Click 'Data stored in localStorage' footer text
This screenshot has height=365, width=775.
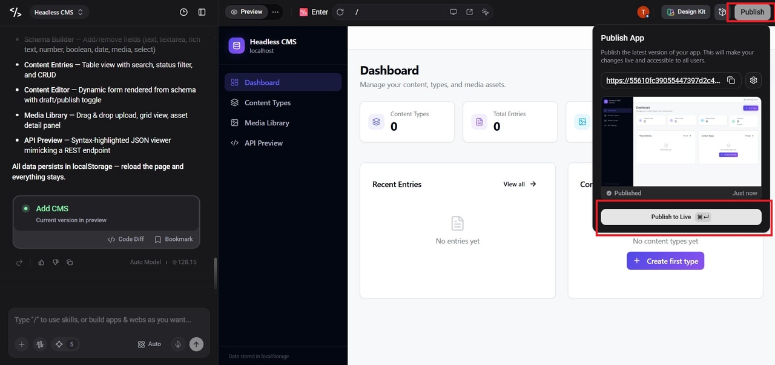tap(259, 357)
